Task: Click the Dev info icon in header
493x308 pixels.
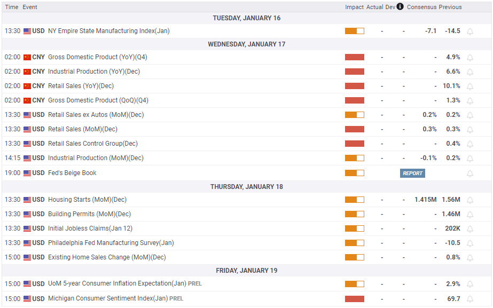Action: click(x=400, y=6)
